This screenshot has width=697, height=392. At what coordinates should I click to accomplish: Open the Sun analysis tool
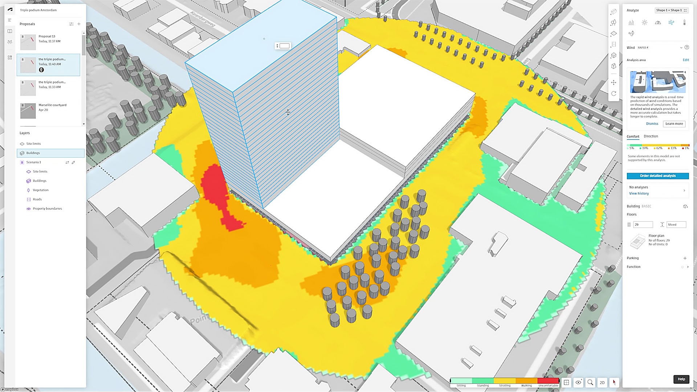coord(644,23)
